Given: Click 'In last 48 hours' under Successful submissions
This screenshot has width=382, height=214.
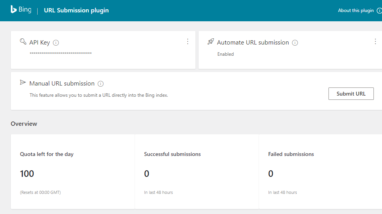Looking at the screenshot, I should [x=158, y=192].
